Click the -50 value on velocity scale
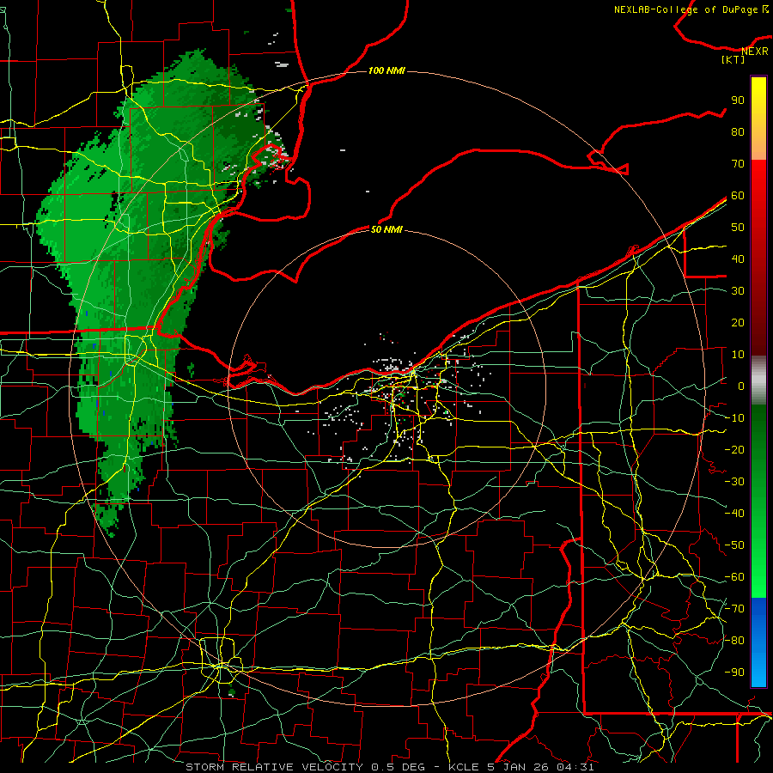Viewport: 773px width, 773px height. 734,545
